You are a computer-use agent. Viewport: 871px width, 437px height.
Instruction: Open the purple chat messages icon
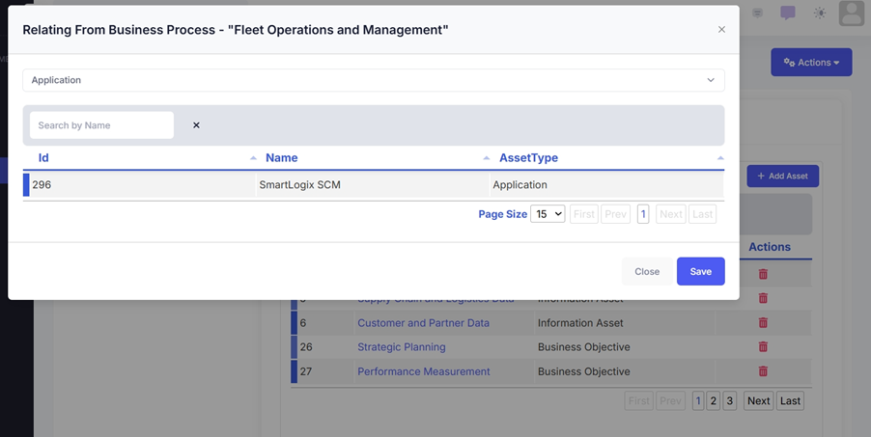click(x=788, y=13)
